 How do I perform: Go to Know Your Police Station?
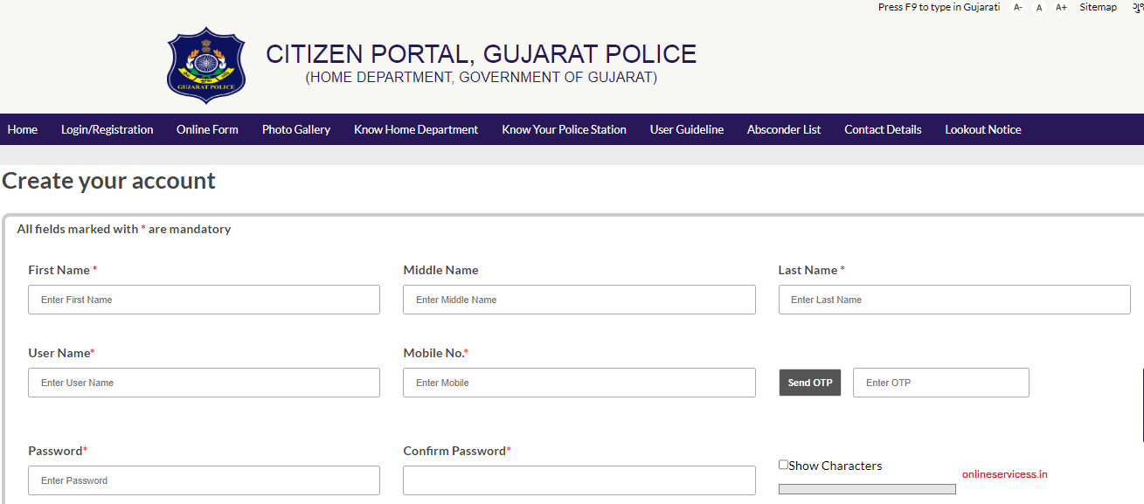pos(564,128)
